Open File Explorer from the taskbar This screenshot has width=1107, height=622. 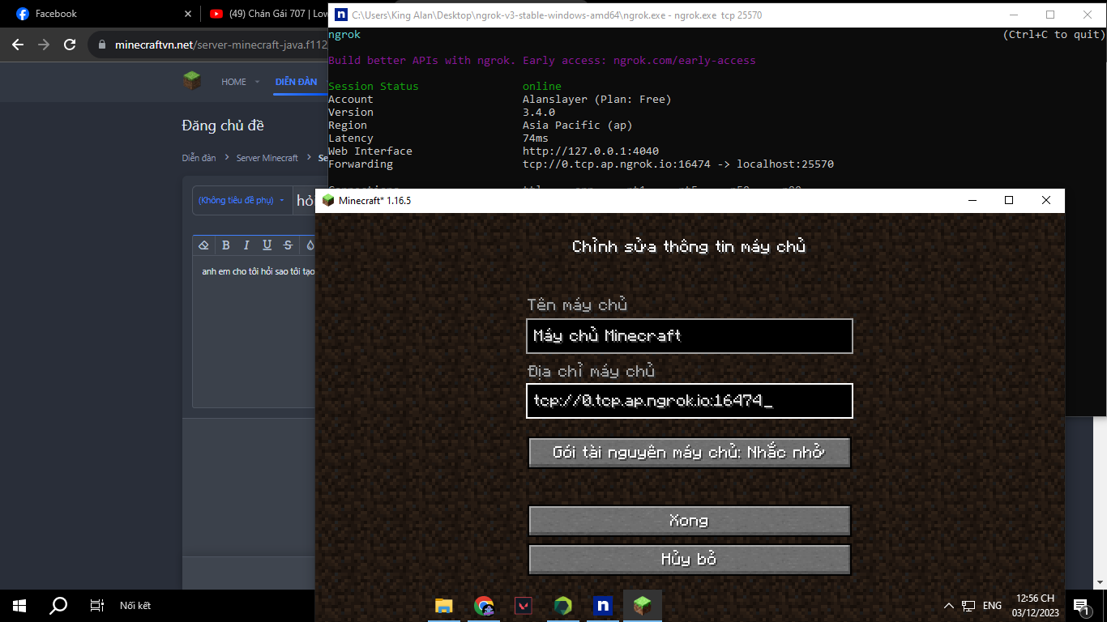click(x=444, y=606)
